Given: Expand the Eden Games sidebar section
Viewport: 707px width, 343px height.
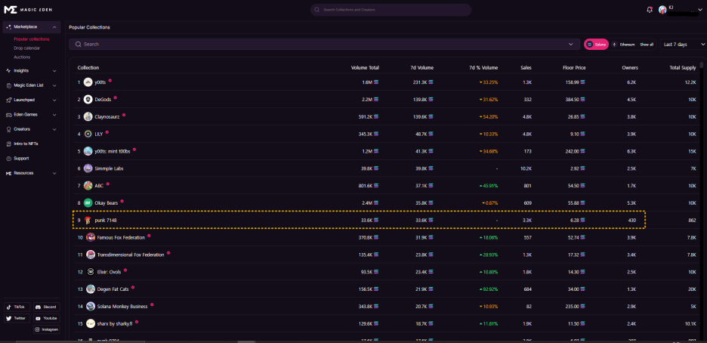Looking at the screenshot, I should tap(54, 115).
